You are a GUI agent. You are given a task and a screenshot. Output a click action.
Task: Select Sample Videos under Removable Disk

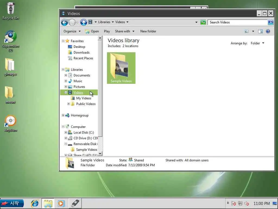click(87, 149)
